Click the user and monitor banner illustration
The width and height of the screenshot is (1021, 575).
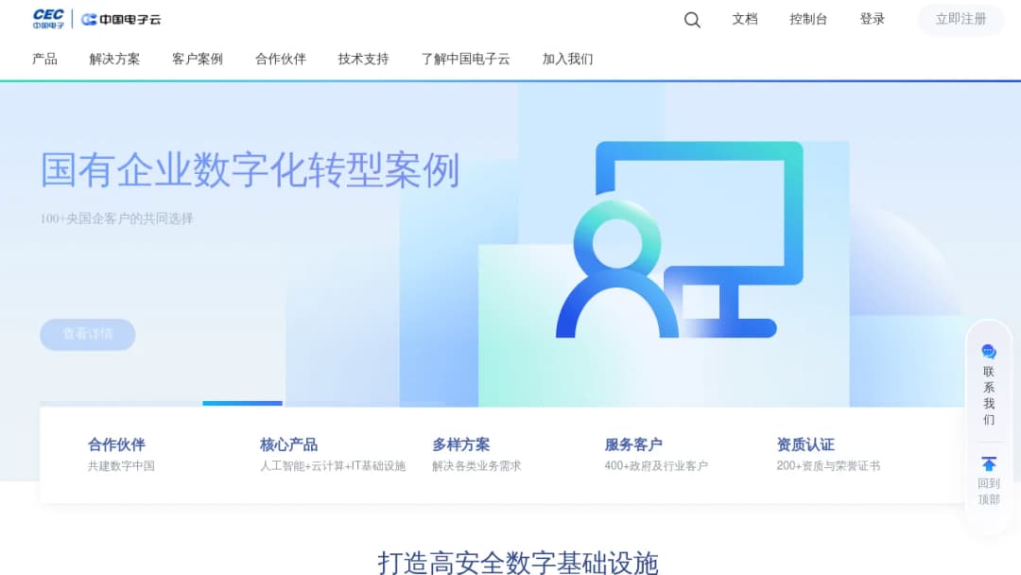click(x=679, y=239)
